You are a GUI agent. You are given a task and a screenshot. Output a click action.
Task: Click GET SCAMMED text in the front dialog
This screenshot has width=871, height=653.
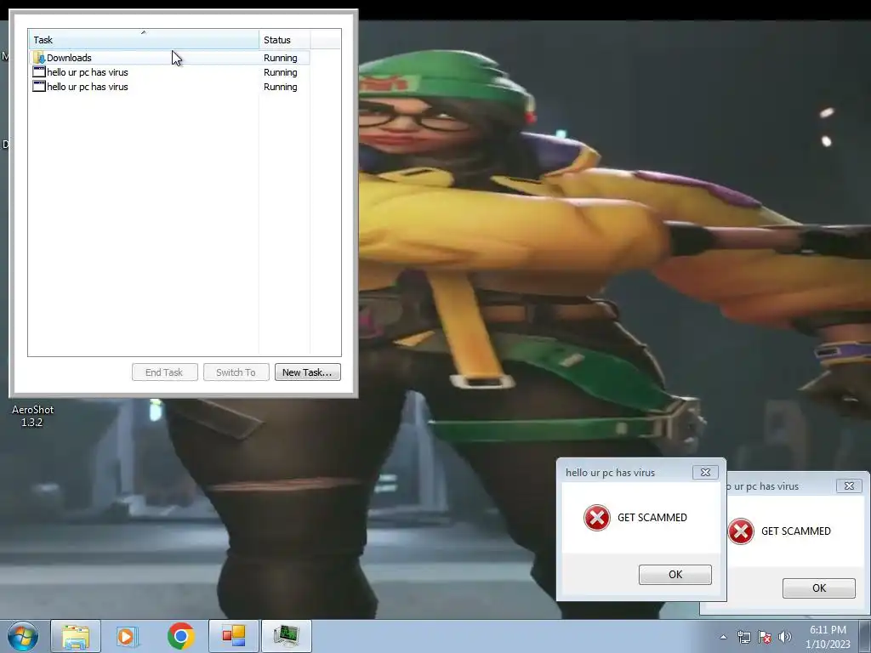[x=652, y=518]
